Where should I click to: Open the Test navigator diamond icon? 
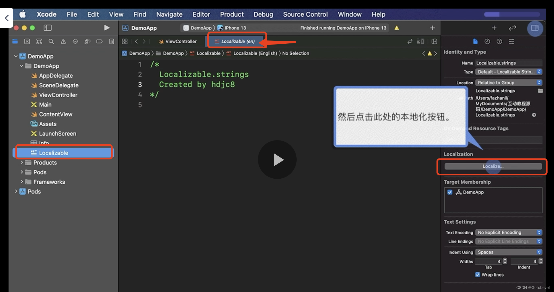point(75,41)
